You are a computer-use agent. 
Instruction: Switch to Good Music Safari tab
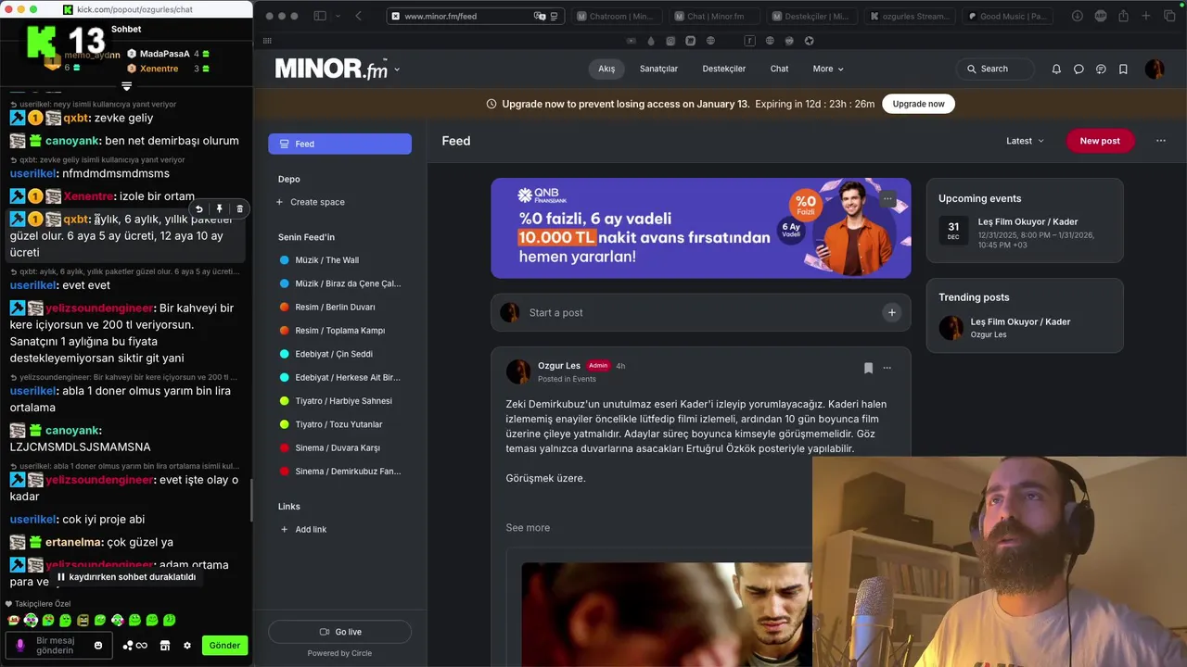pyautogui.click(x=1008, y=16)
